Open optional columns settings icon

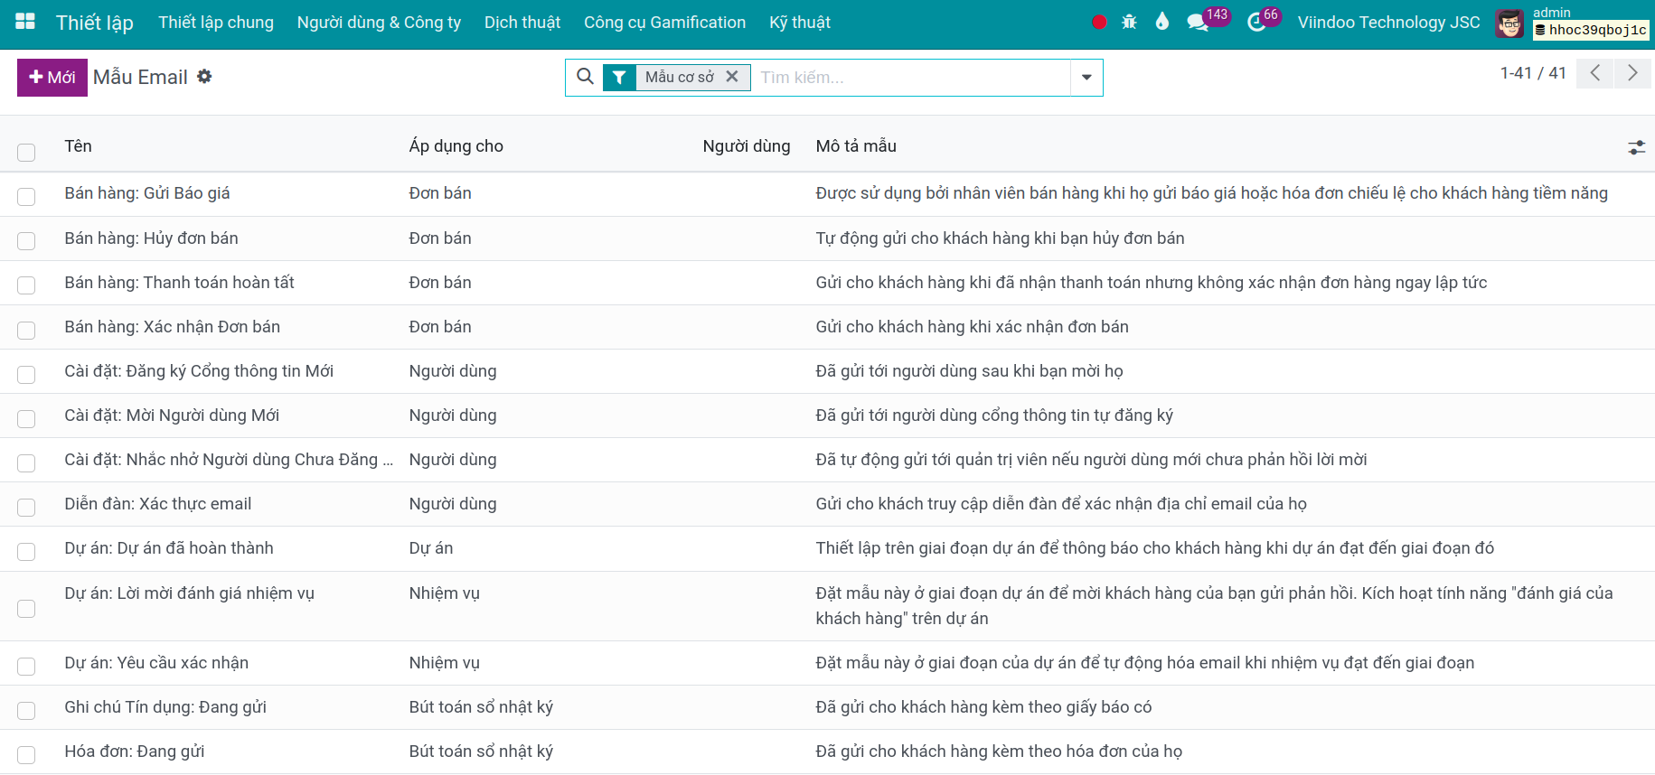tap(1636, 147)
